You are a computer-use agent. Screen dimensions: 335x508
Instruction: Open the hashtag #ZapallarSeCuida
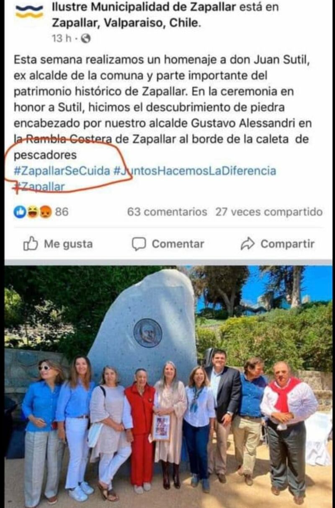(62, 171)
